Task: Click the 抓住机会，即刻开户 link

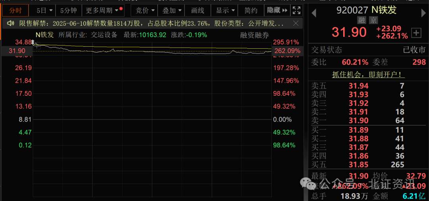Action: pyautogui.click(x=369, y=74)
